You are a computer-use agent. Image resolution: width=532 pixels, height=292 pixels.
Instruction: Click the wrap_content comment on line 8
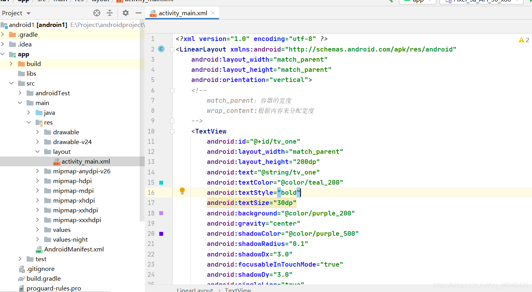[260, 110]
